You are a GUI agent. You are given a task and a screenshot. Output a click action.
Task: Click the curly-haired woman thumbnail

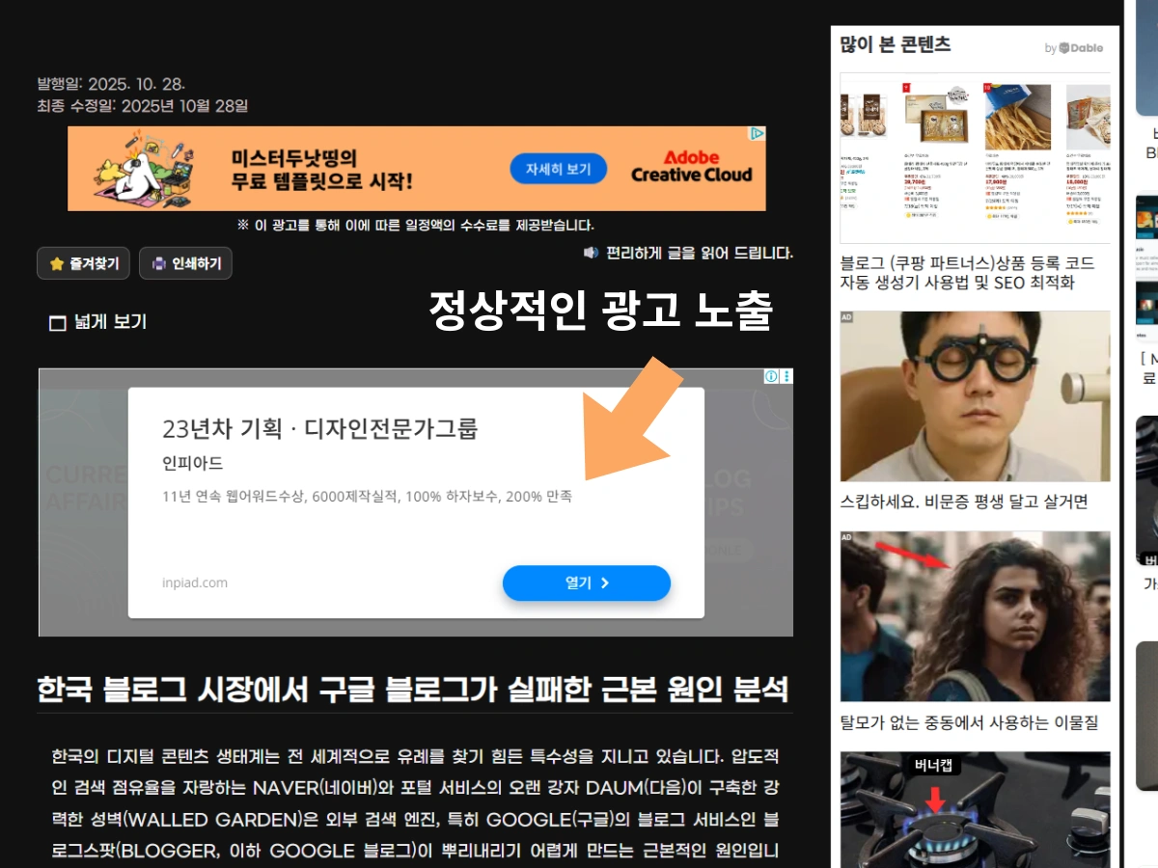[975, 615]
